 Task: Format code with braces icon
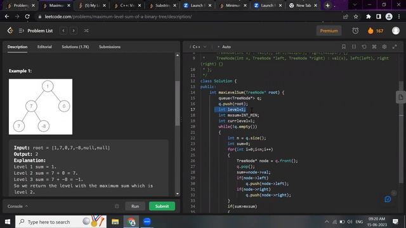[354, 46]
